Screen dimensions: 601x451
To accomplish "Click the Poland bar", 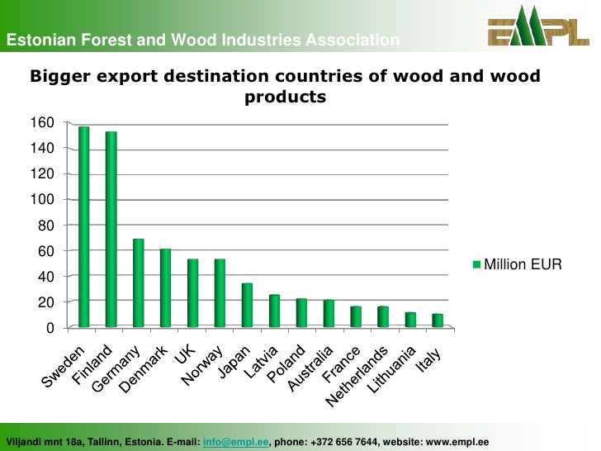I will [301, 313].
